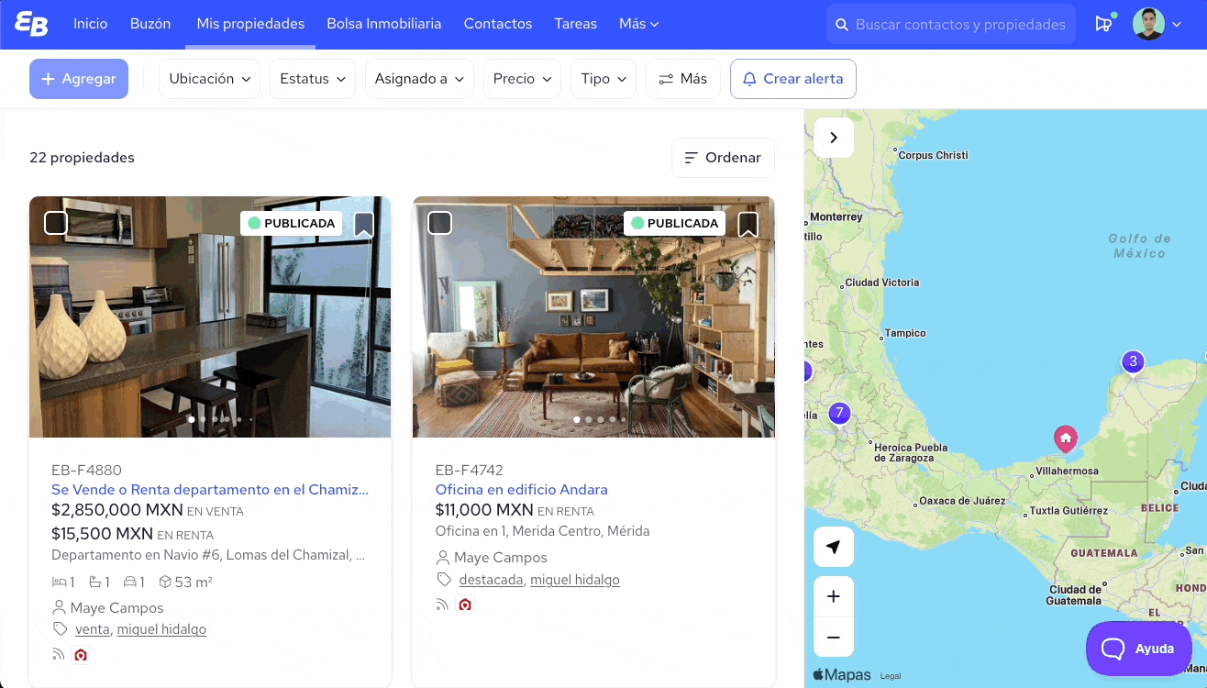The width and height of the screenshot is (1207, 688).
Task: Click the feed icon under EB-F4742
Action: point(442,605)
